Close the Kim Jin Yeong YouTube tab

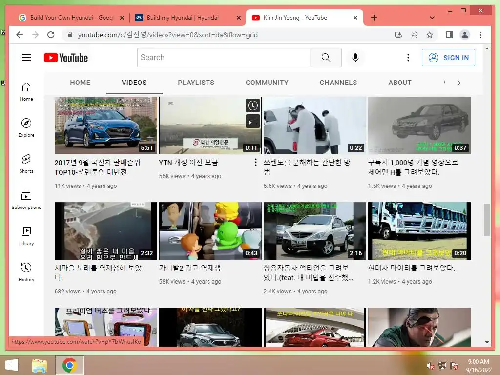355,18
